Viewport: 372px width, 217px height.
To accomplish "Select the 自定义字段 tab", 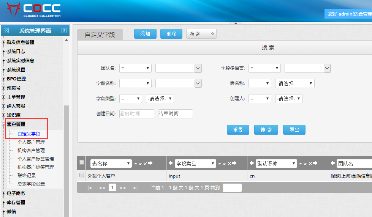I will pos(100,35).
